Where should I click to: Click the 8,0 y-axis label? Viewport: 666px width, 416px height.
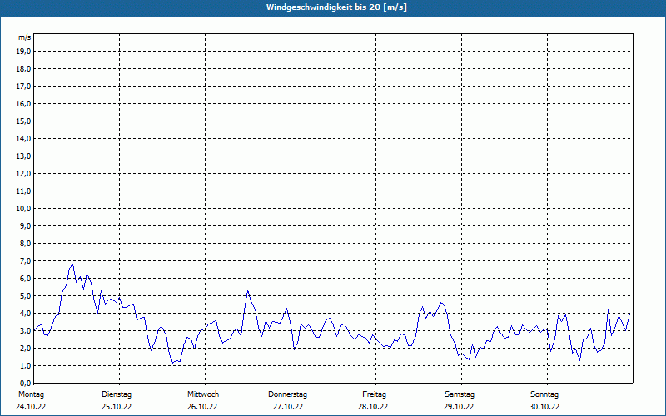click(x=25, y=243)
